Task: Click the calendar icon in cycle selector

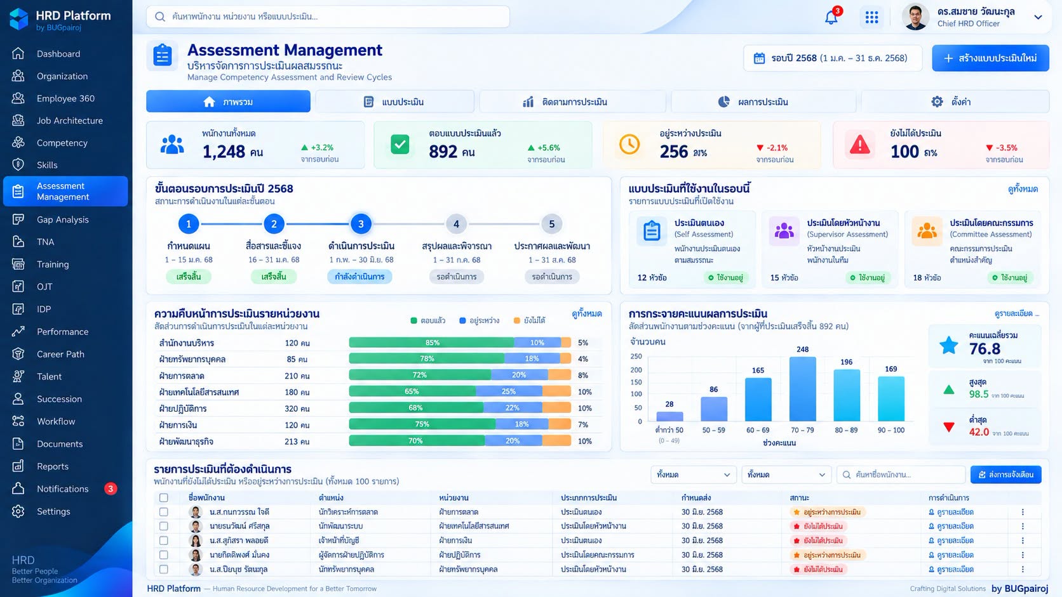Action: (758, 58)
